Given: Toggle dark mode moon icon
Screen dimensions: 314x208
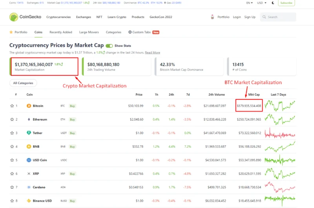Looking at the screenshot, I should point(273,3).
